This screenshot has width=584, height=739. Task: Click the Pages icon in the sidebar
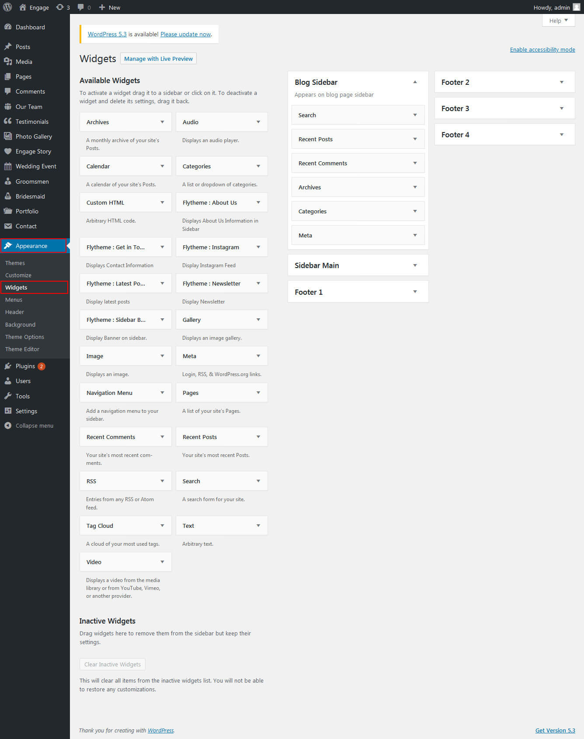click(8, 76)
